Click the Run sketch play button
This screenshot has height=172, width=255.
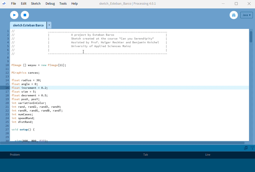tap(14, 15)
